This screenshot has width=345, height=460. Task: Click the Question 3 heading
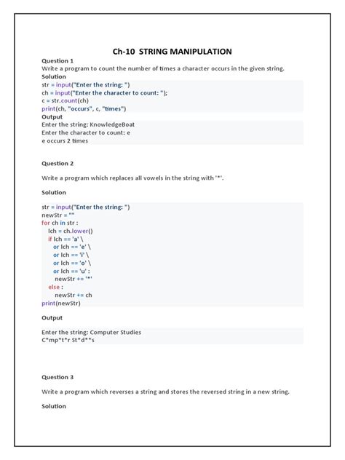pyautogui.click(x=57, y=377)
